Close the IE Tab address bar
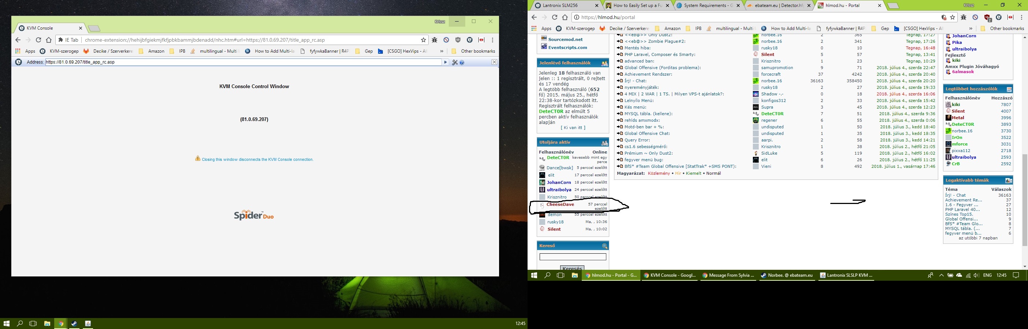The image size is (1028, 329). pyautogui.click(x=494, y=62)
